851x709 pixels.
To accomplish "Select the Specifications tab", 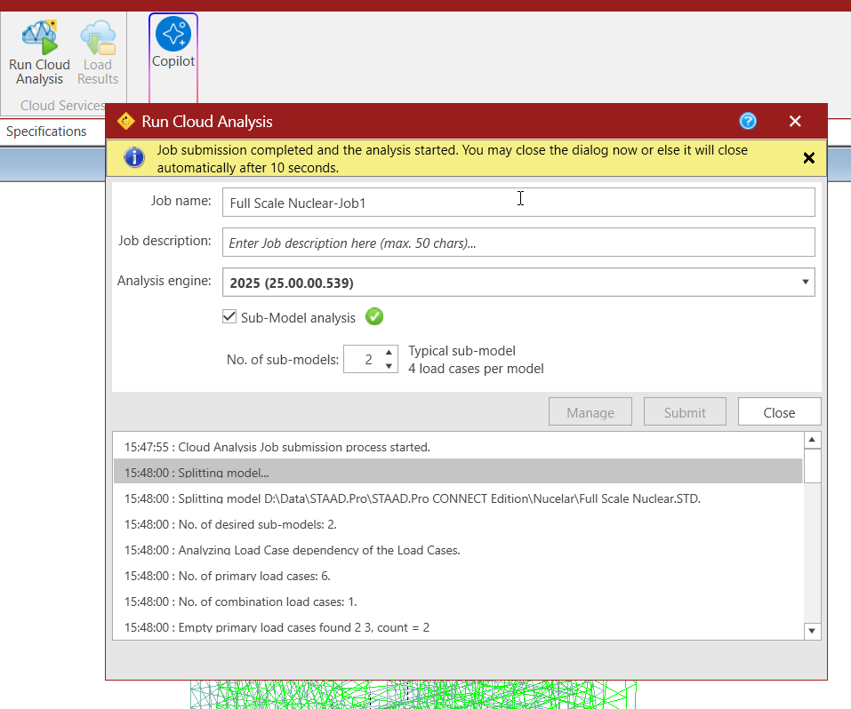I will (x=46, y=131).
